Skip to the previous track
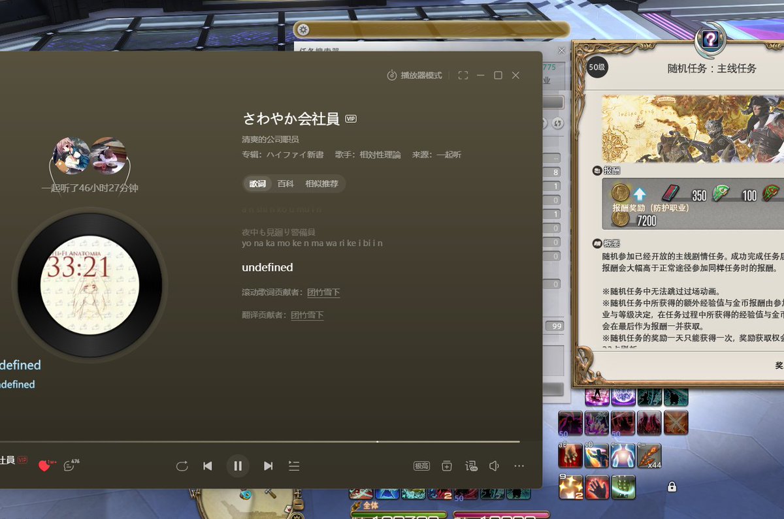 pos(208,466)
